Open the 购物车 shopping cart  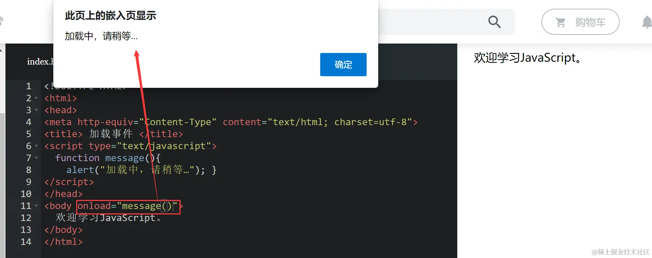tap(580, 22)
